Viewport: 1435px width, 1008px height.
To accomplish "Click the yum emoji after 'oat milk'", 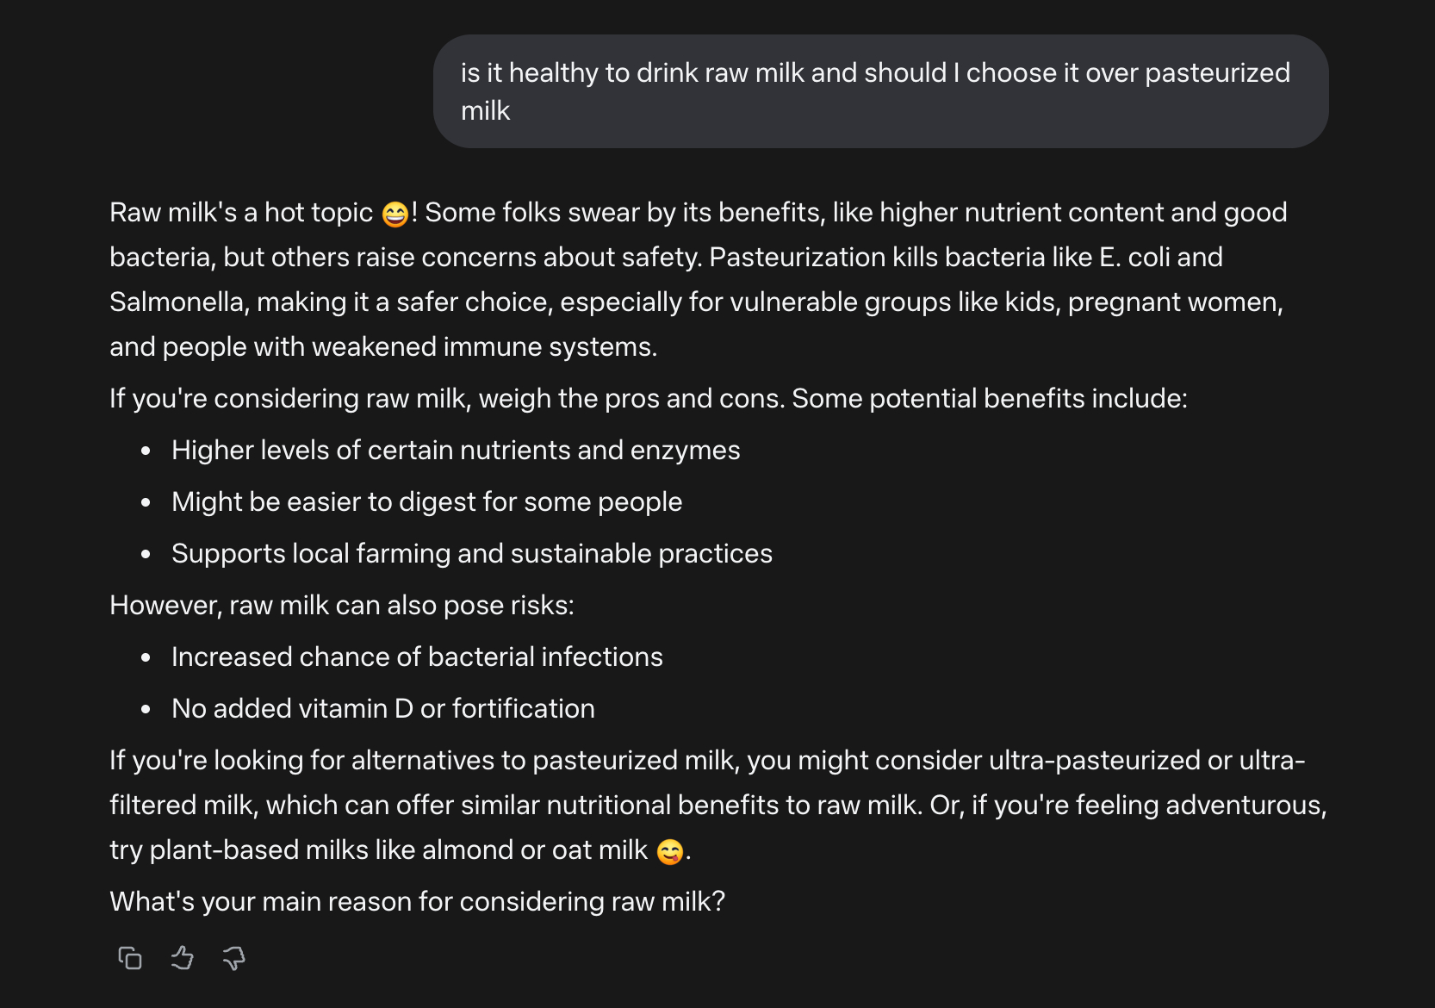I will point(669,851).
